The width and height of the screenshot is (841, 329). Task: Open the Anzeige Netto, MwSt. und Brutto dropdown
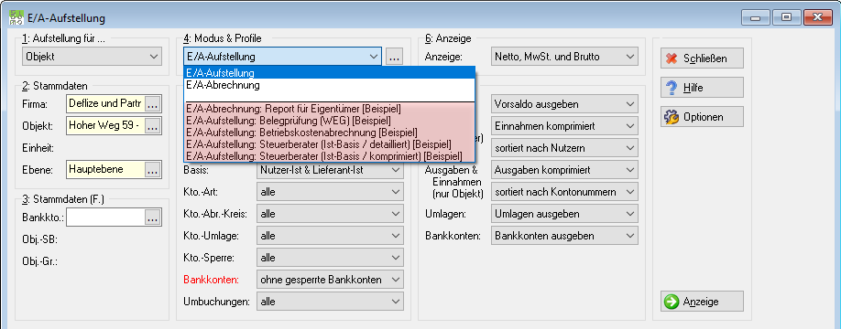coord(564,56)
